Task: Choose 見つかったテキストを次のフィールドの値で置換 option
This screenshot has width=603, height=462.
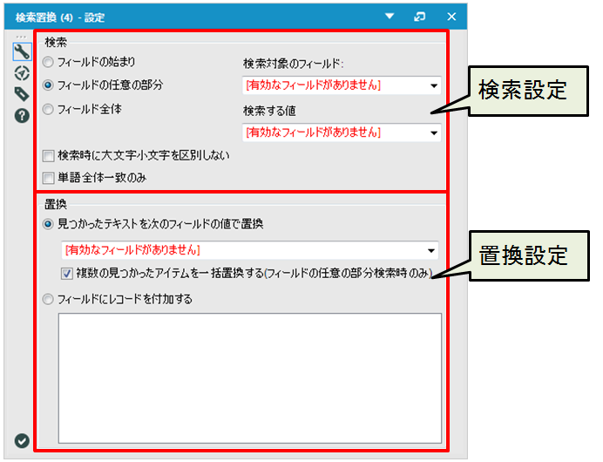Action: pyautogui.click(x=48, y=224)
